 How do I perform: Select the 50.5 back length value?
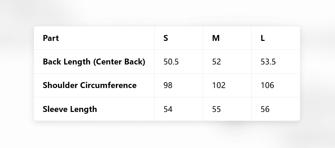tap(171, 62)
